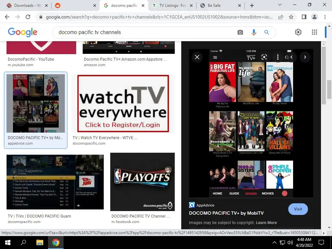
Task: Reload the current Google search page
Action: click(x=28, y=17)
